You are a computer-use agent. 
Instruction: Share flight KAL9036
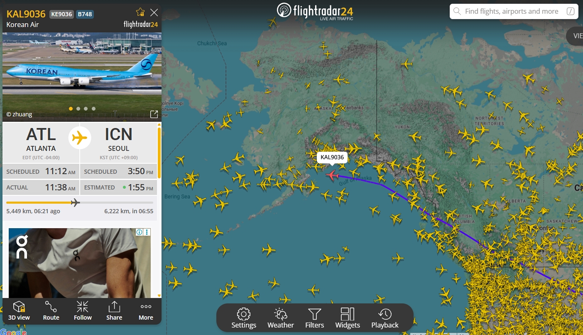(114, 311)
